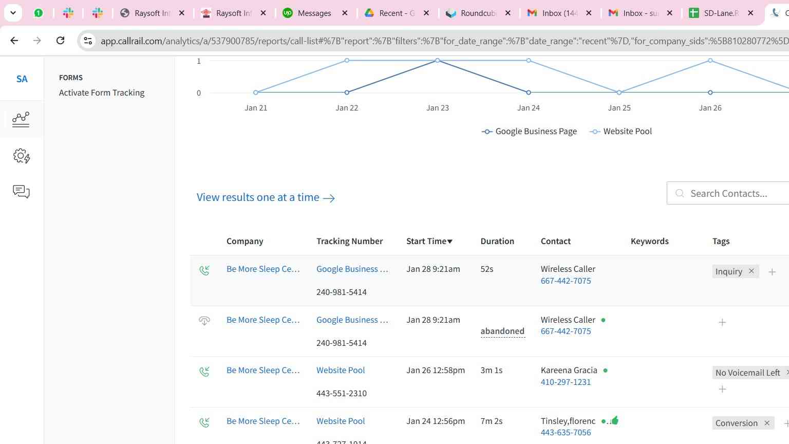Open the chat messages sidebar icon
The width and height of the screenshot is (789, 444).
[x=21, y=192]
